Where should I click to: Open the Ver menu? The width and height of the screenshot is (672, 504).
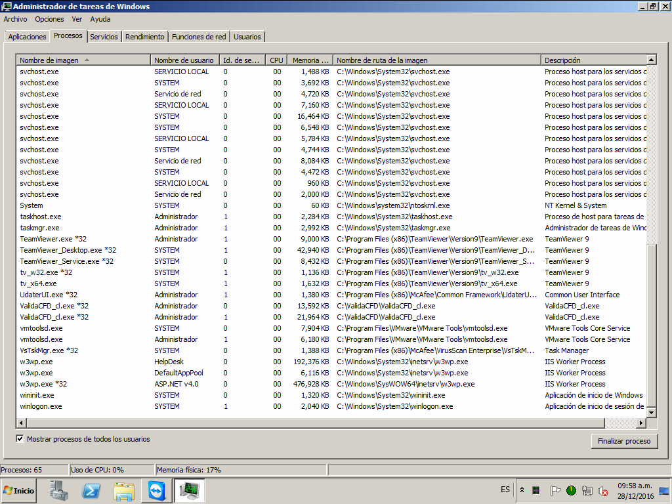click(x=77, y=19)
